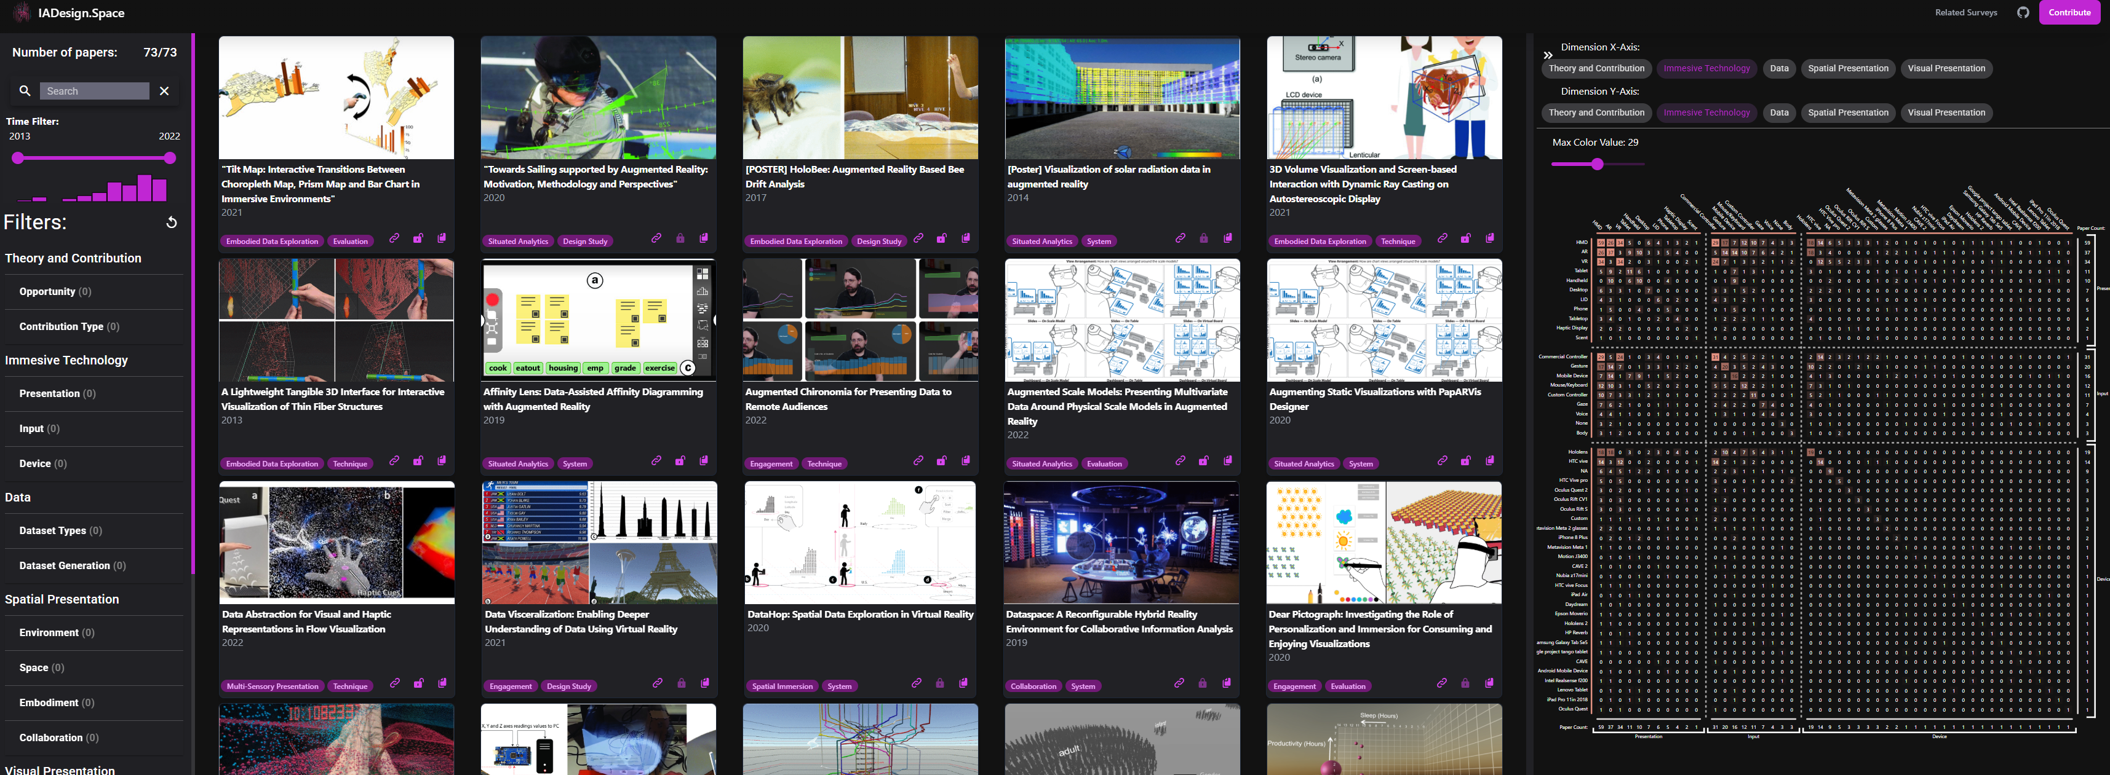The height and width of the screenshot is (775, 2110).
Task: Clear the search box with X
Action: [164, 91]
